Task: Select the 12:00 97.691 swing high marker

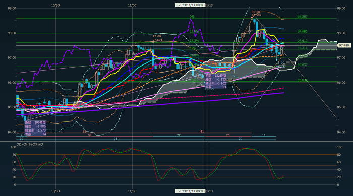Action: point(157,38)
